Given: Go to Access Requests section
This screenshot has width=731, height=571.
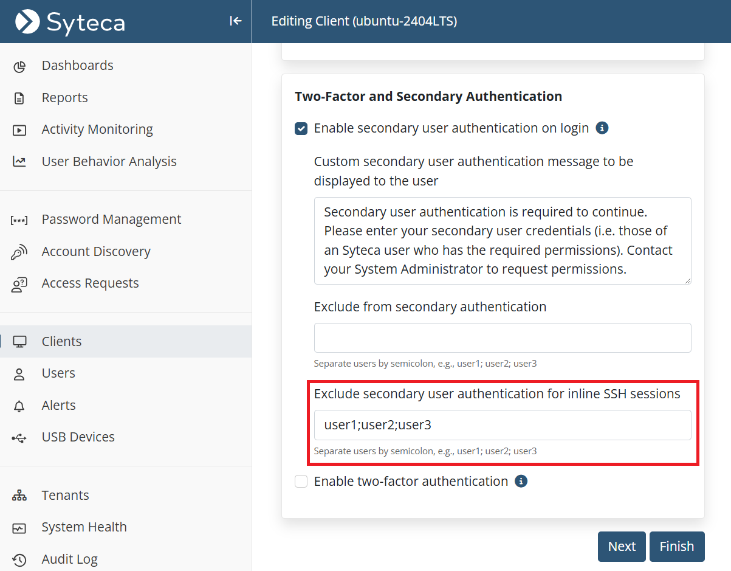Looking at the screenshot, I should tap(90, 283).
